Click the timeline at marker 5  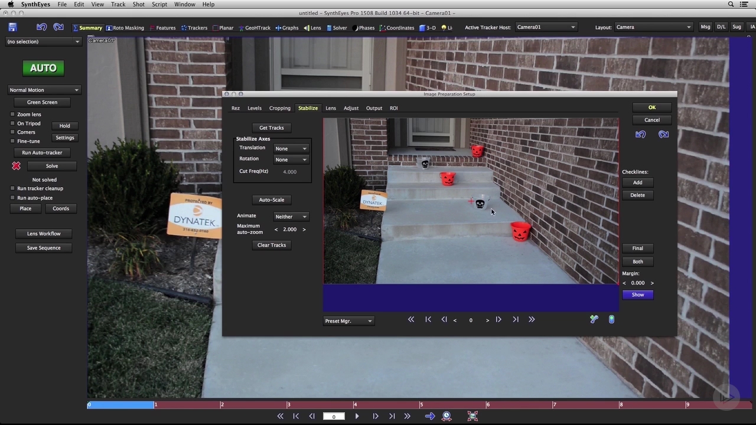(x=421, y=405)
